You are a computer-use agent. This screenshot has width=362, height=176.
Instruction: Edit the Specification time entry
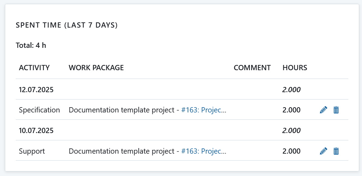(323, 110)
